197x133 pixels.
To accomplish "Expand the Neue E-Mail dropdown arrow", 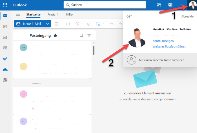I will click(47, 24).
